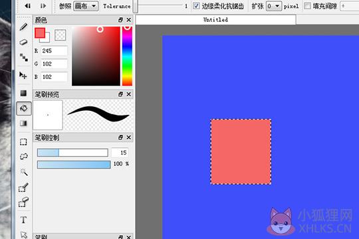
Task: Open the 扩张 expand pixel dropdown
Action: [x=274, y=6]
